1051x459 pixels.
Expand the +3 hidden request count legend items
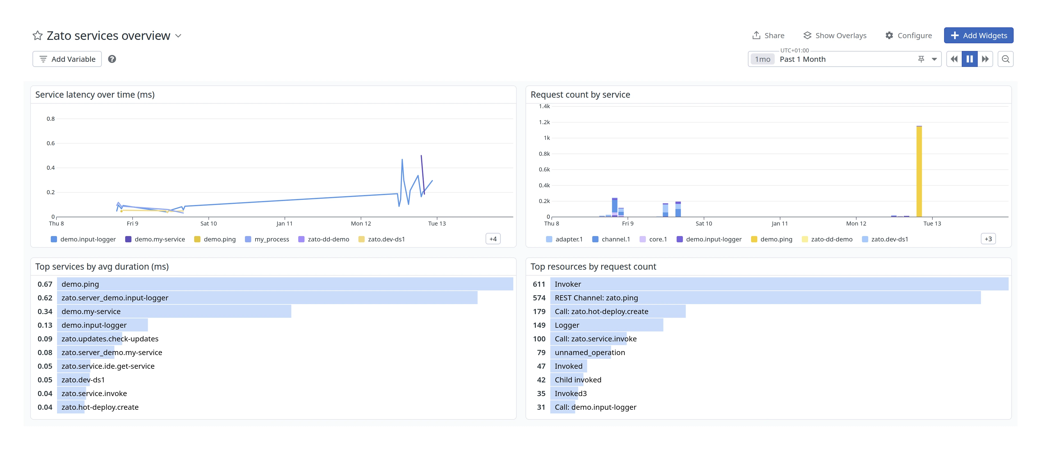click(x=988, y=239)
